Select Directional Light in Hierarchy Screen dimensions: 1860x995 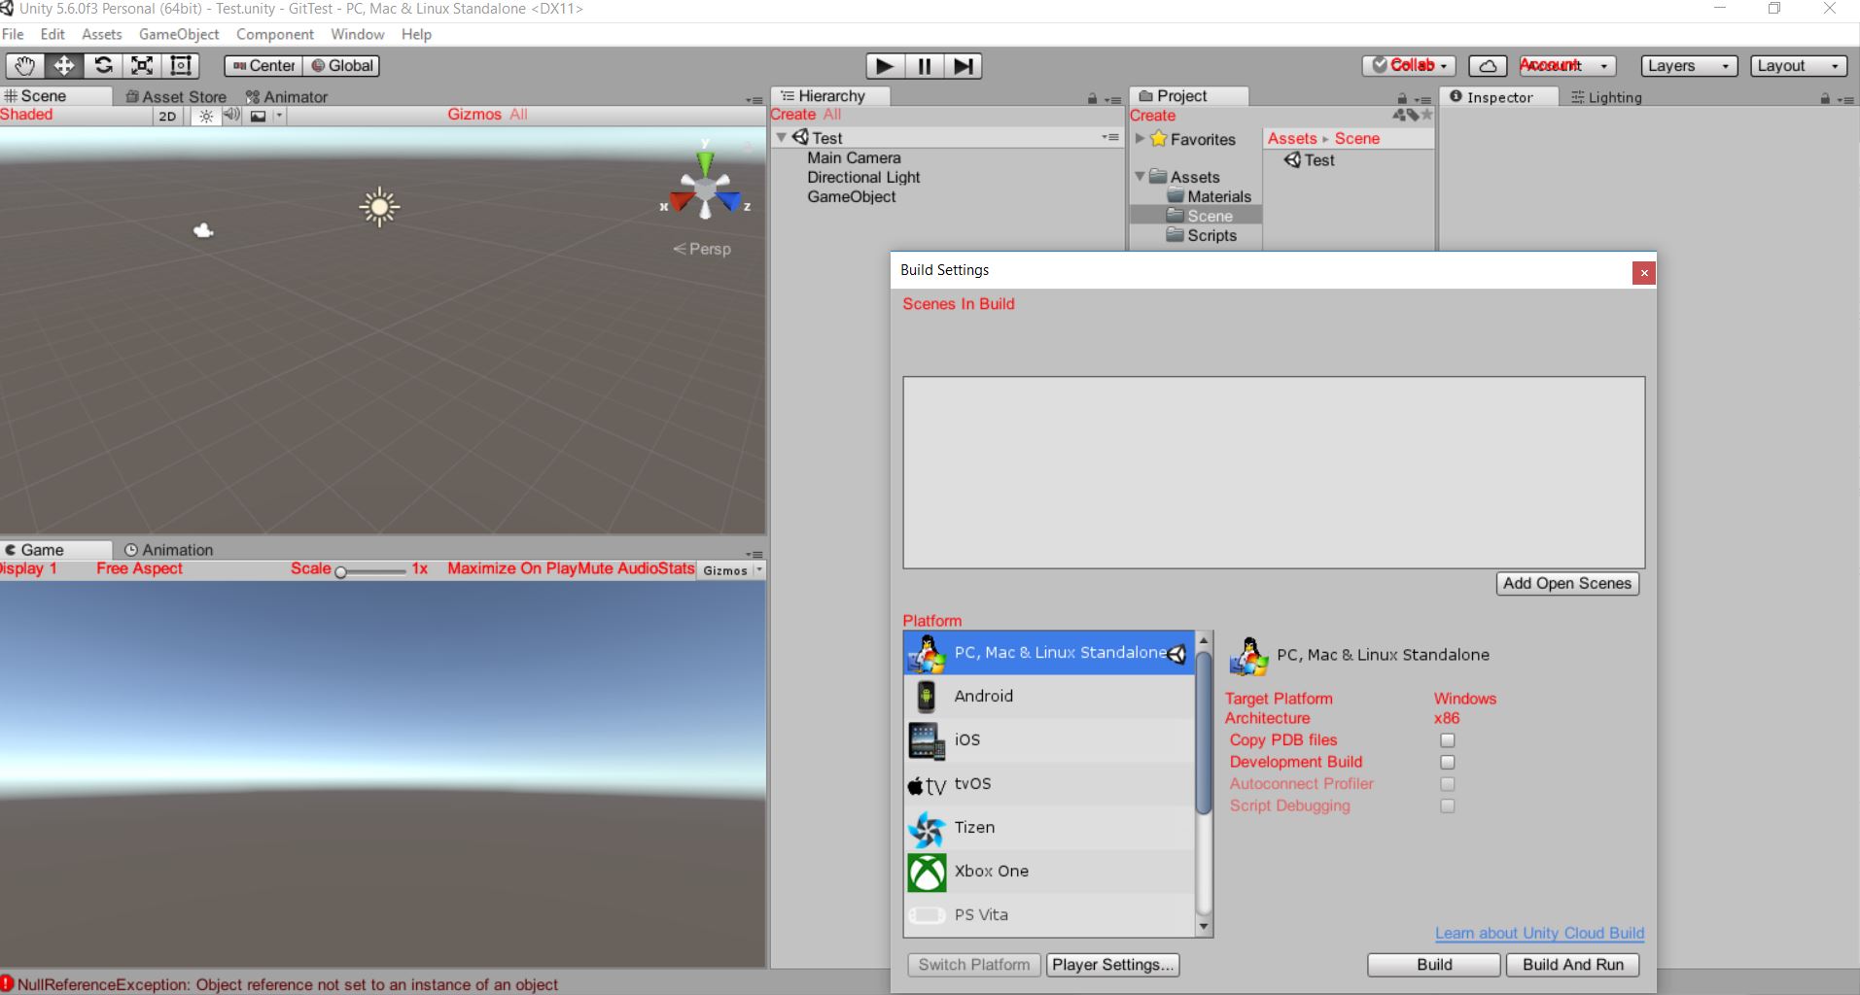(863, 178)
